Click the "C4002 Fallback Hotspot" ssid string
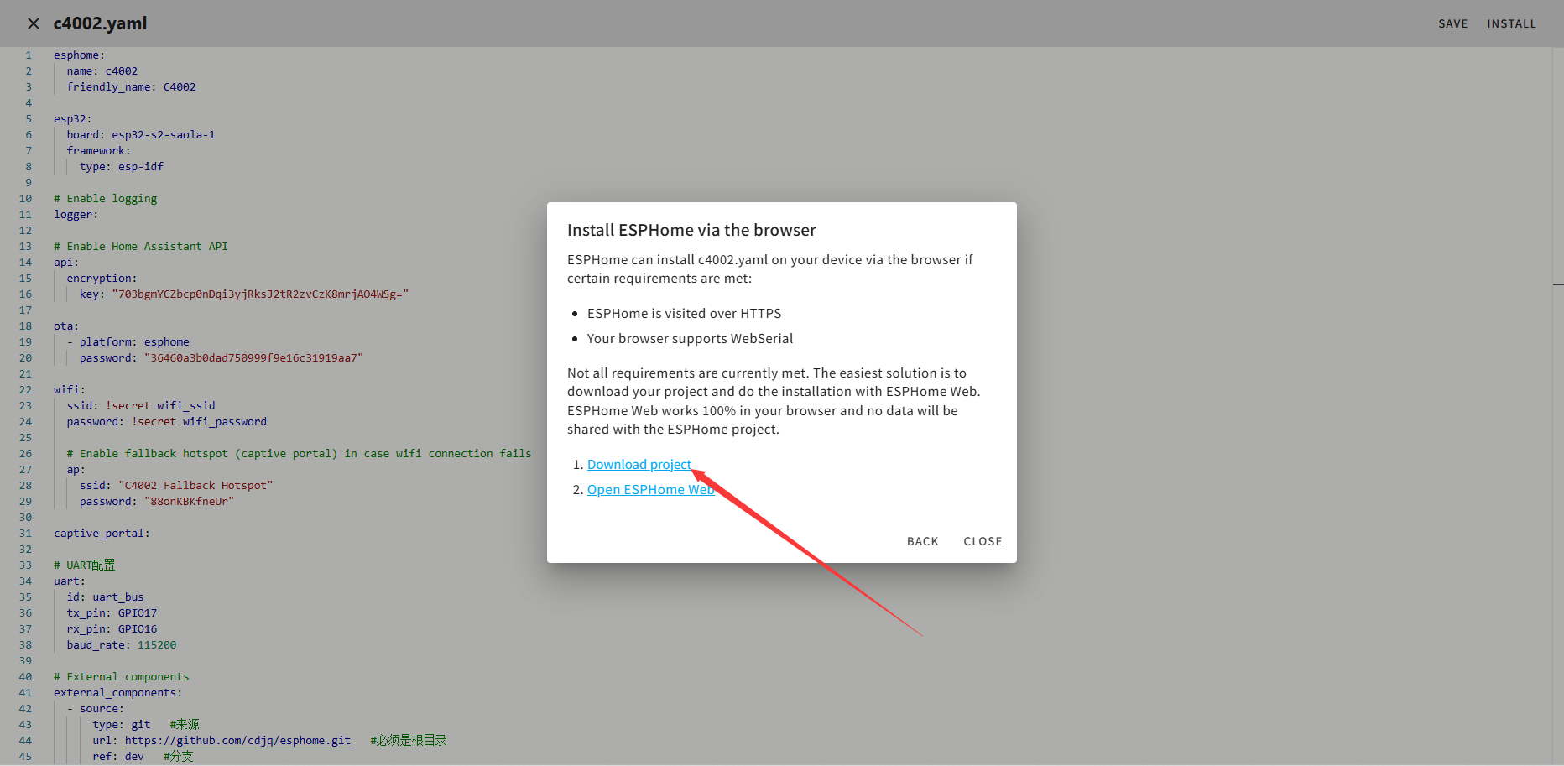The image size is (1564, 766). pyautogui.click(x=195, y=486)
